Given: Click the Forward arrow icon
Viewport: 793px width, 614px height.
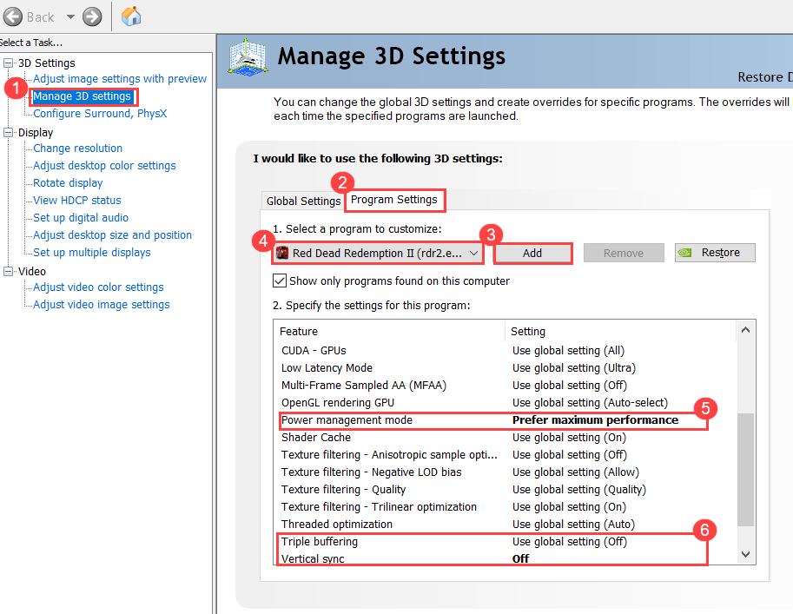Looking at the screenshot, I should [x=92, y=17].
